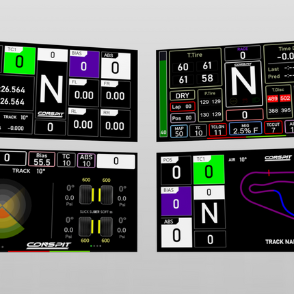Click the Last lap time label
This screenshot has height=294, width=294.
[x=273, y=69]
